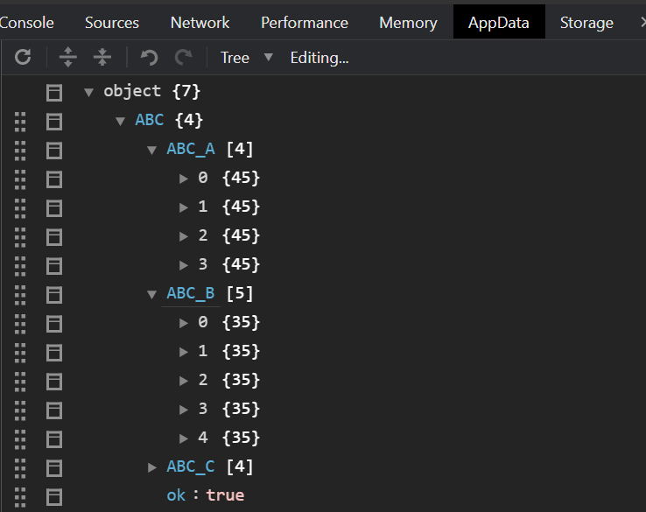The width and height of the screenshot is (646, 512).
Task: Select the Memory tab
Action: (x=408, y=23)
